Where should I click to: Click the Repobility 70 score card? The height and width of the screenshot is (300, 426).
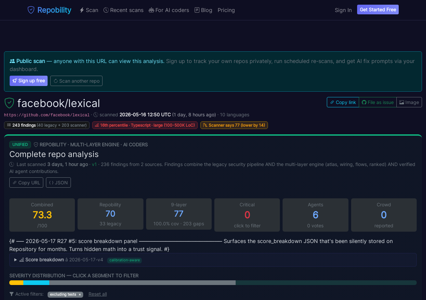pos(110,214)
